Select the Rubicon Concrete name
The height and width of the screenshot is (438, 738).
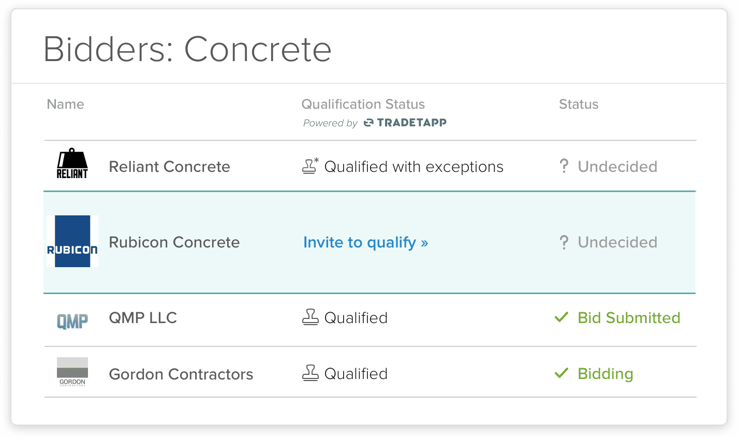[x=174, y=242]
